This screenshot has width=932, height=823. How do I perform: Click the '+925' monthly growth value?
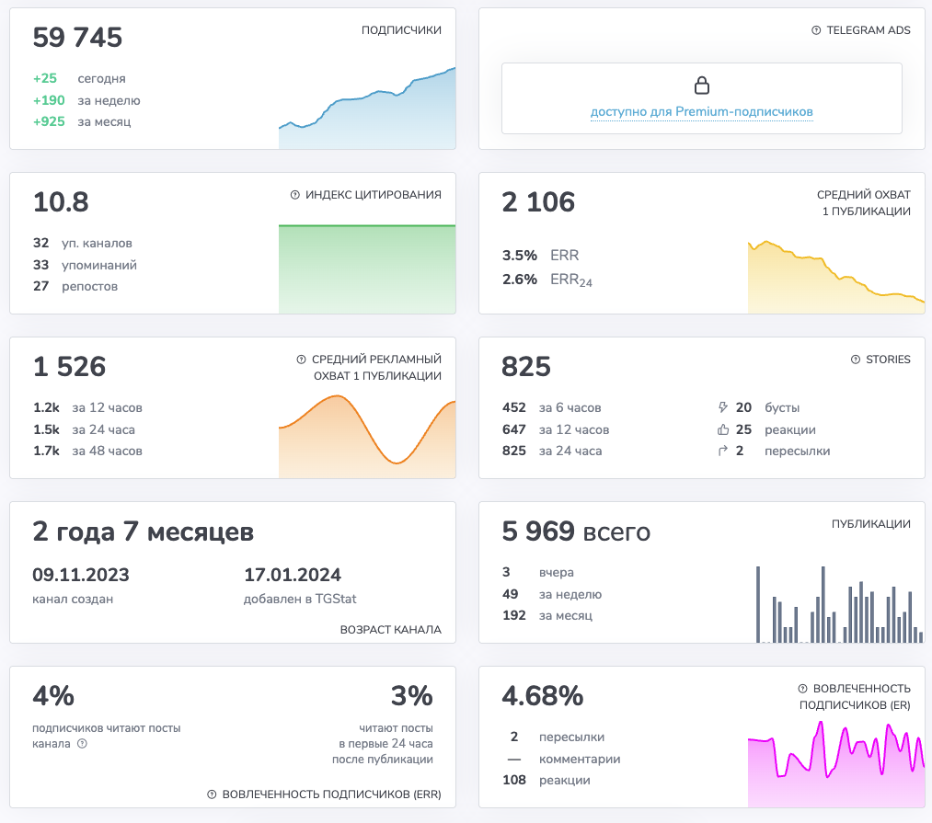tap(49, 121)
